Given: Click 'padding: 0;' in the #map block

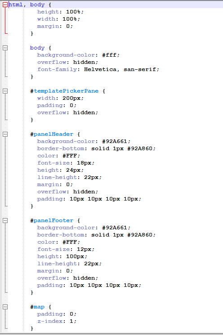Looking at the screenshot, I should click(57, 314).
